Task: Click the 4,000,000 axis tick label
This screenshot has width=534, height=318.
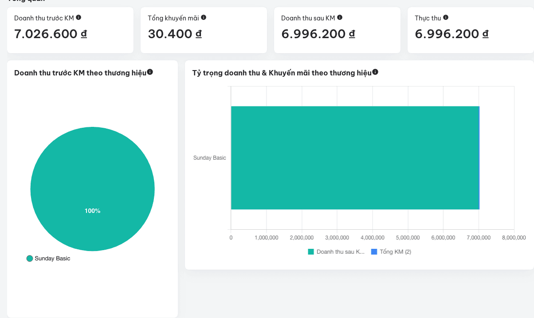Action: pos(373,238)
